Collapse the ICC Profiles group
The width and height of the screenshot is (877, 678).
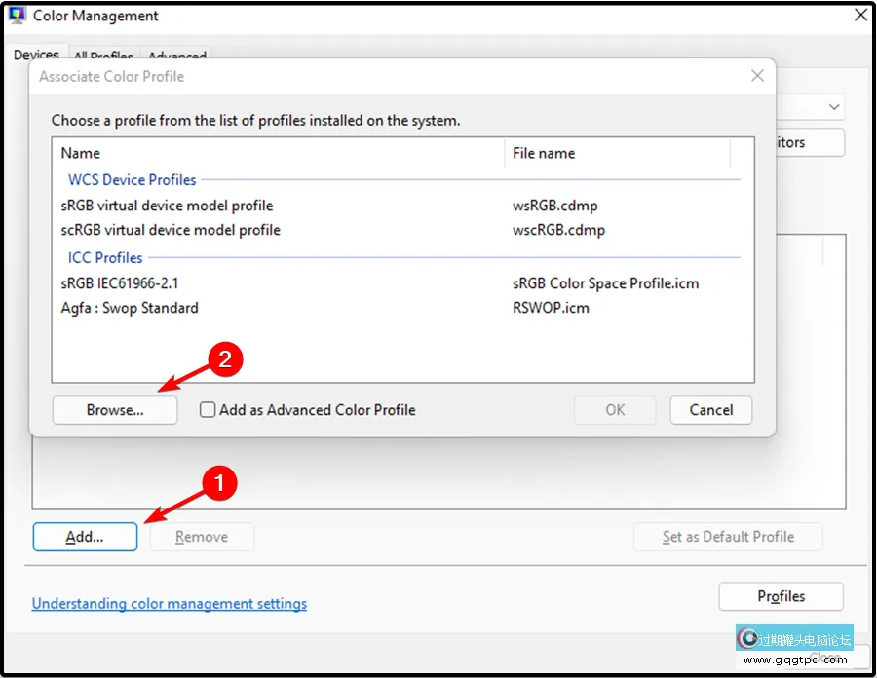click(105, 258)
